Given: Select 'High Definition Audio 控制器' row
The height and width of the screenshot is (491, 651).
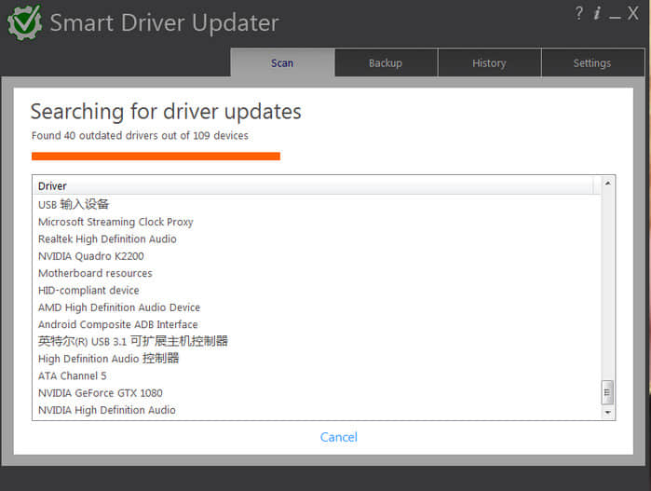Looking at the screenshot, I should click(x=317, y=359).
